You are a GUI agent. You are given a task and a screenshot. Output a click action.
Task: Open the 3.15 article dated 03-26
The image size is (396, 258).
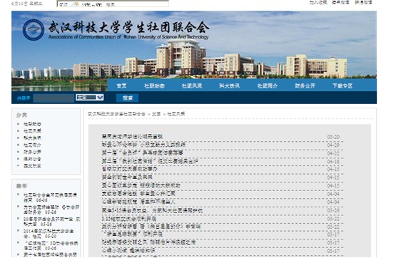pos(152,210)
